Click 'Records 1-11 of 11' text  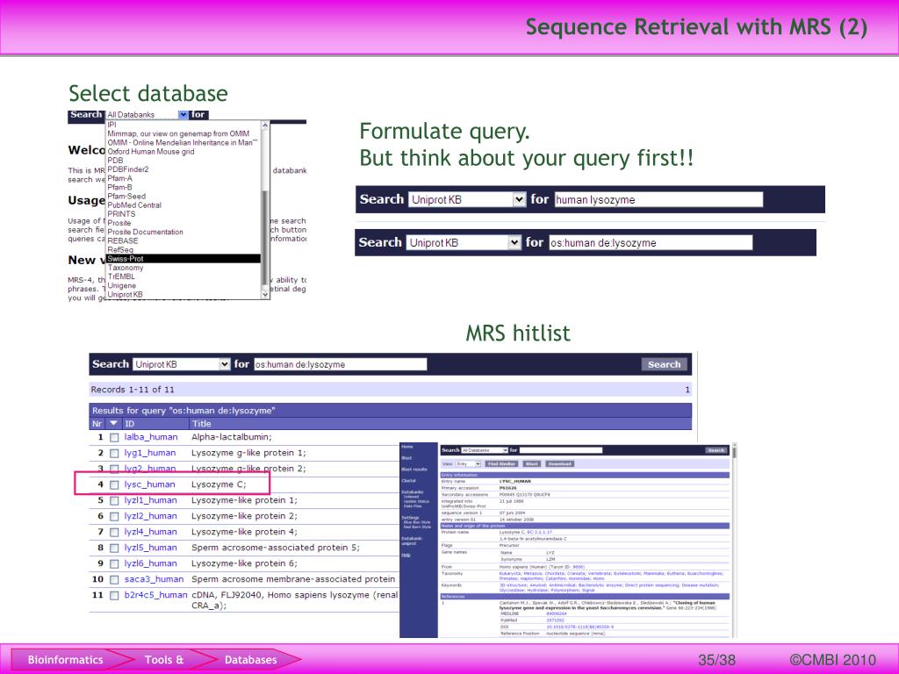(x=133, y=390)
